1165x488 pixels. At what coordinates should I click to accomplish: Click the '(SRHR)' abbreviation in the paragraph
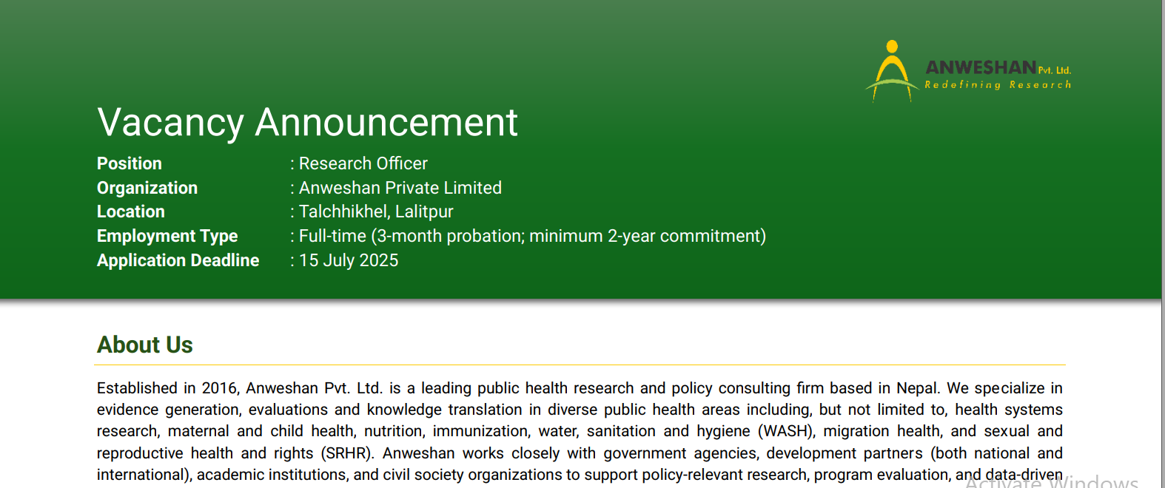click(346, 453)
